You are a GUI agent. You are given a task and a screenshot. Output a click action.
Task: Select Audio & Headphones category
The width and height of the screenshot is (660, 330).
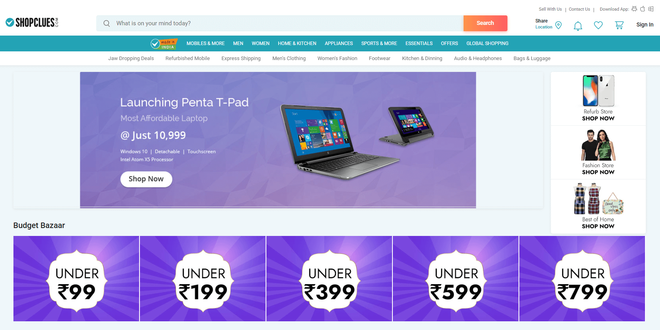(478, 58)
